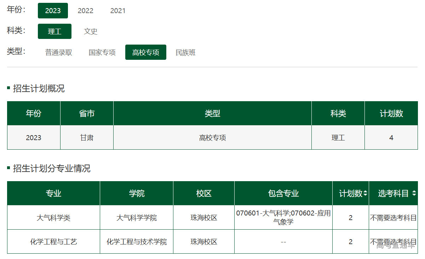Viewport: 425px width, 259px height.
Task: Select the 理工 subject category
Action: (54, 31)
